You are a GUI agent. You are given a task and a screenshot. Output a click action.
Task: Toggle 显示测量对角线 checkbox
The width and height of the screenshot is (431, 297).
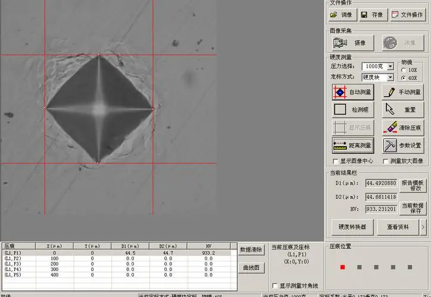[x=274, y=285]
